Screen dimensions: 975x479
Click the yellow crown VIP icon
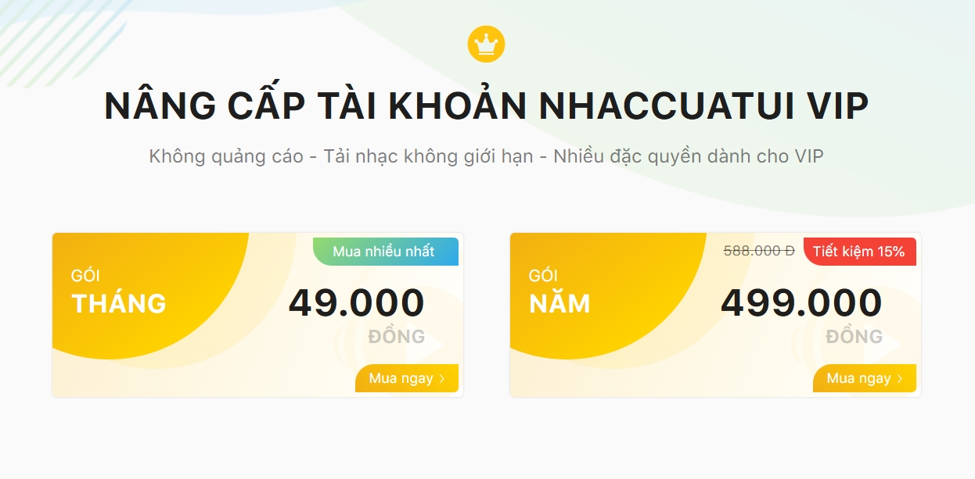click(x=486, y=44)
